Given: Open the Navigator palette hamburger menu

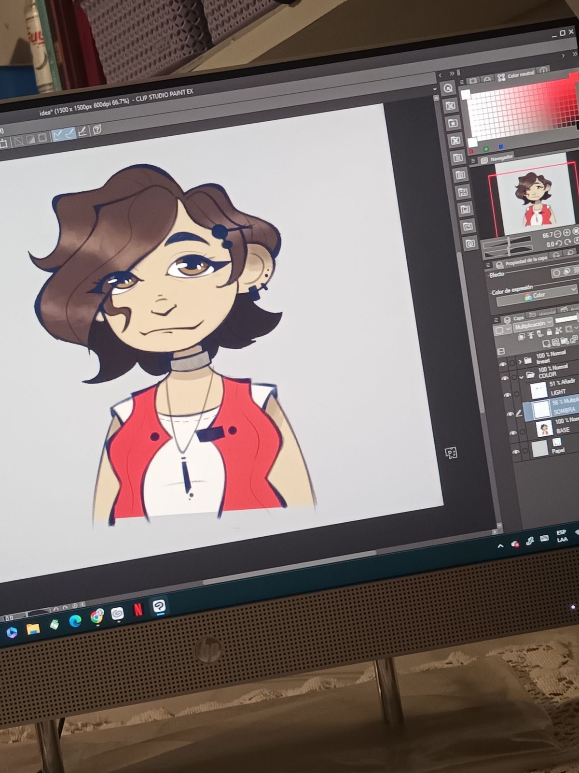Looking at the screenshot, I should pos(473,161).
